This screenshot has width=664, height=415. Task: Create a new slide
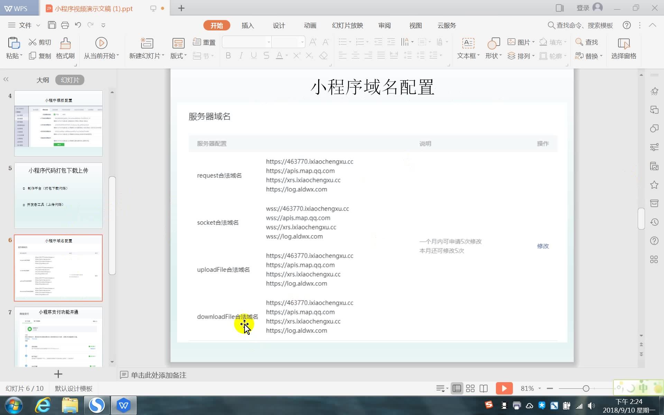pos(146,48)
